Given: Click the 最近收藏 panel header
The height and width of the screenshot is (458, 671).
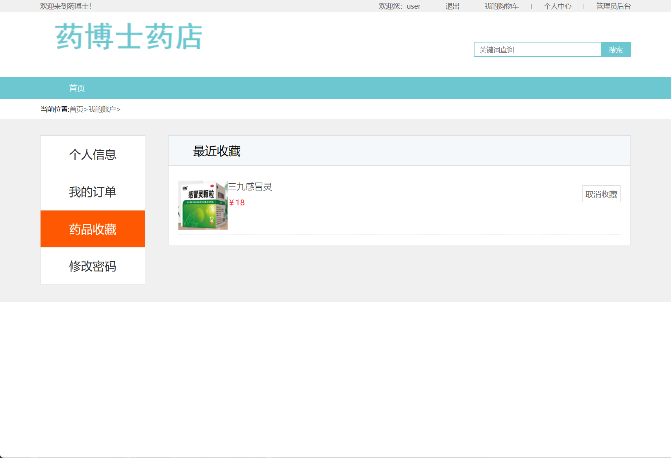Looking at the screenshot, I should [x=217, y=151].
